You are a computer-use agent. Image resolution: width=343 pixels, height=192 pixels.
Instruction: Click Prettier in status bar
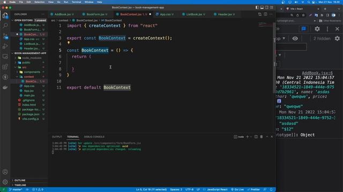pos(253,190)
